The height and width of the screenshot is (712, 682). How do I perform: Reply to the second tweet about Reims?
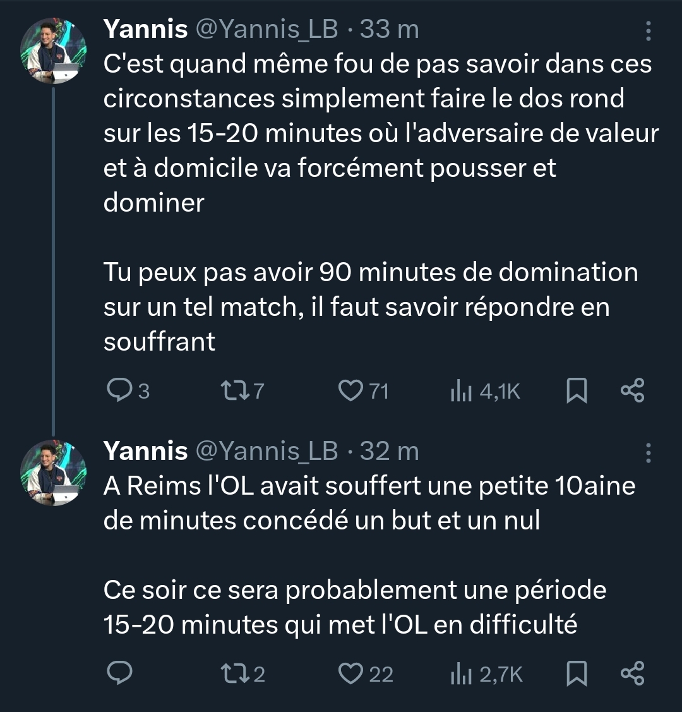point(119,673)
